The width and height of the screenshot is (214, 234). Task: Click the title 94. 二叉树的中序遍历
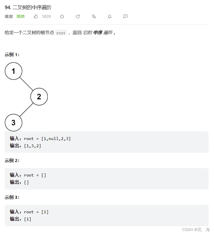click(28, 7)
